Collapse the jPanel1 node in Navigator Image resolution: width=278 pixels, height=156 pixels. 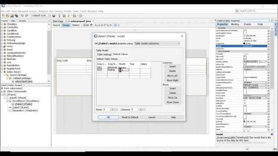[5, 98]
